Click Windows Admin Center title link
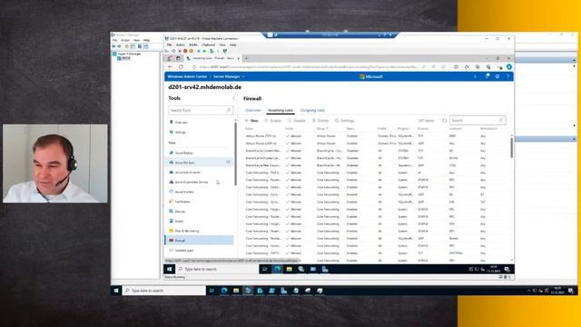 pyautogui.click(x=187, y=76)
